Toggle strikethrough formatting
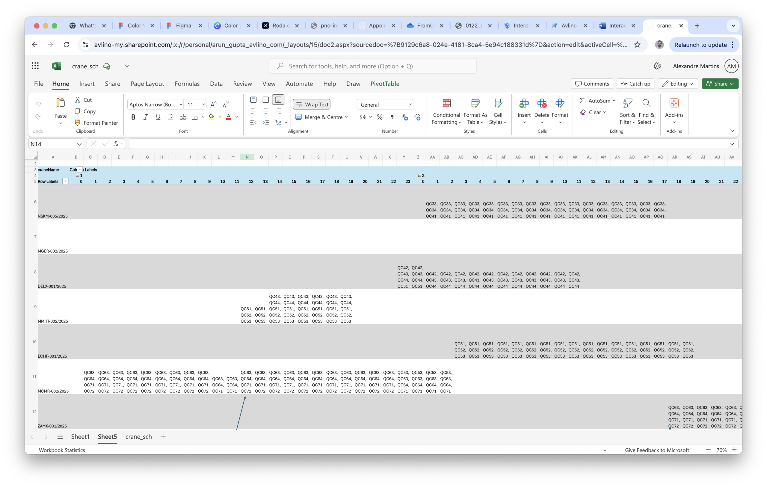Viewport: 767px width, 487px height. pyautogui.click(x=183, y=117)
